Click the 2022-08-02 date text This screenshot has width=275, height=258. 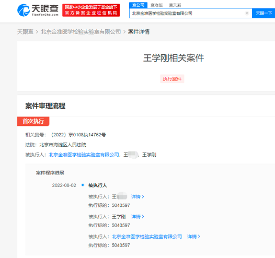click(64, 185)
